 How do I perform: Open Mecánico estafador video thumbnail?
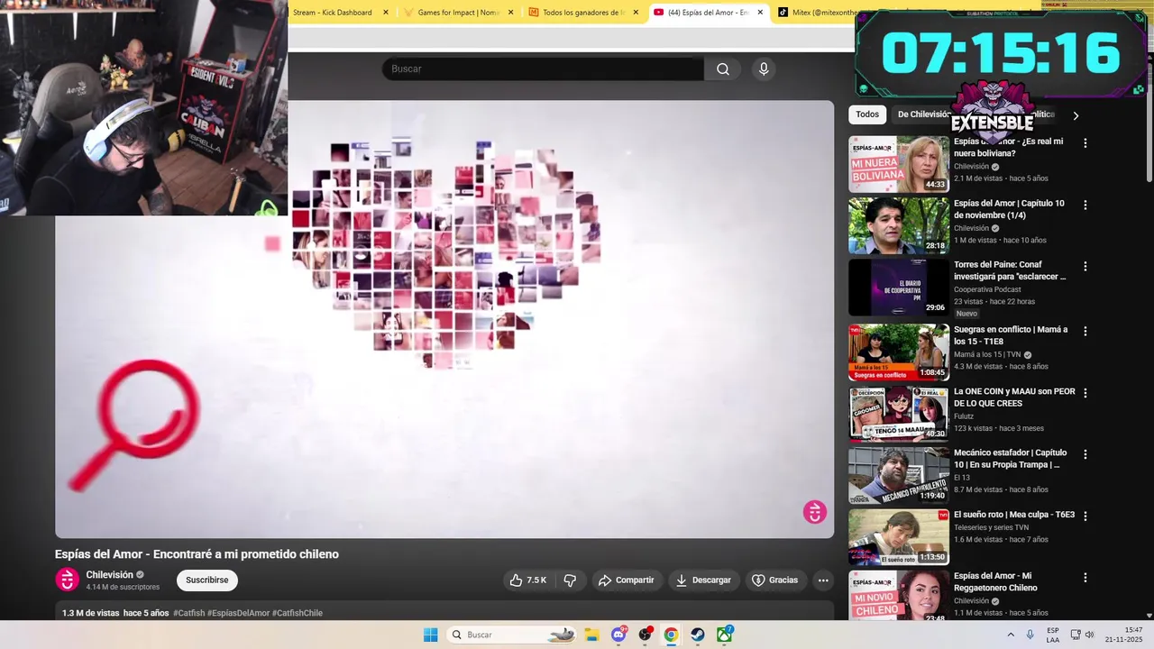coord(899,475)
